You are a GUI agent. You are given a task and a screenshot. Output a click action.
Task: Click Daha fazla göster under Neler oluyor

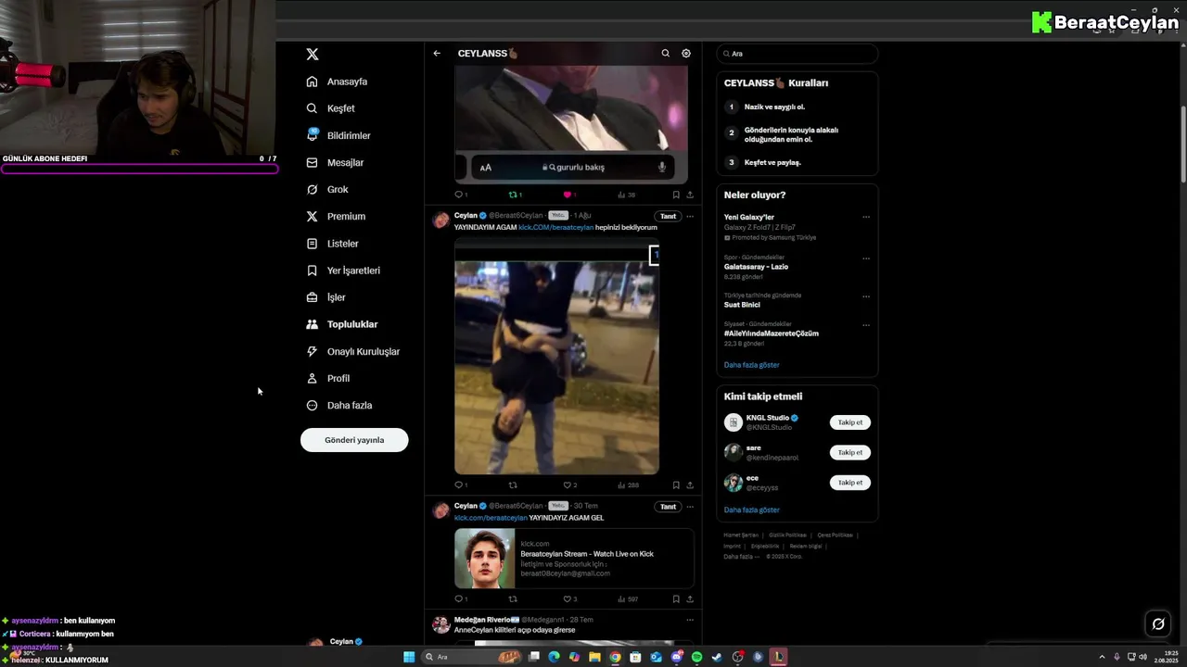point(752,365)
